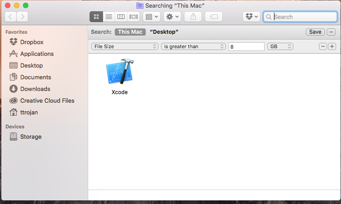Go back with the left arrow button
Image resolution: width=341 pixels, height=204 pixels.
[x=10, y=17]
